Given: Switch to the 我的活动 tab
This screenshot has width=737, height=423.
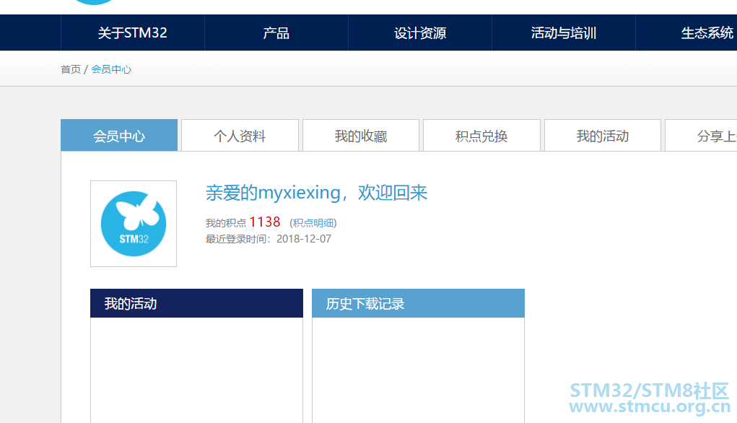Looking at the screenshot, I should (603, 136).
